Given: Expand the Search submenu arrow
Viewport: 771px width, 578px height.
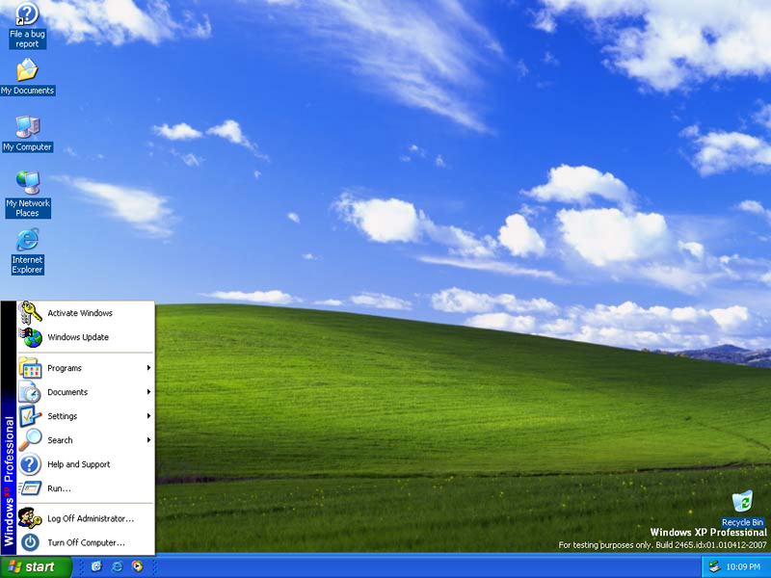Looking at the screenshot, I should coord(148,440).
